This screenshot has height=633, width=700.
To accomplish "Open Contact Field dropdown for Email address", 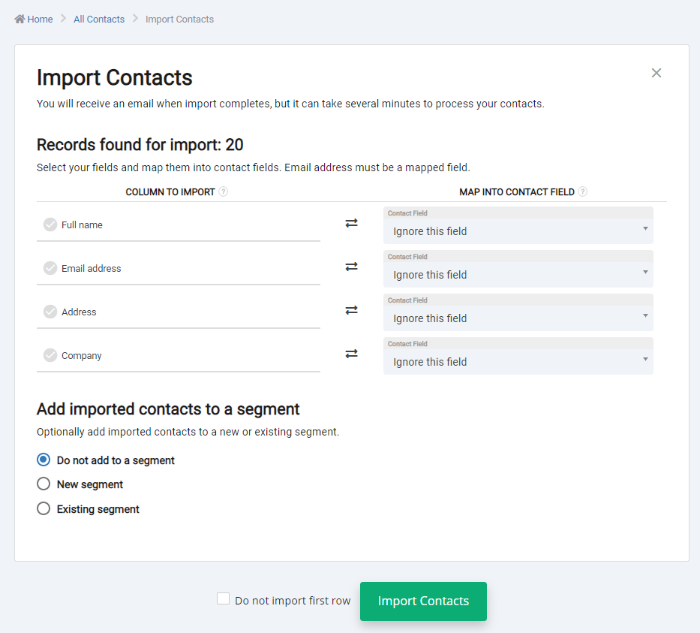I will tap(518, 269).
